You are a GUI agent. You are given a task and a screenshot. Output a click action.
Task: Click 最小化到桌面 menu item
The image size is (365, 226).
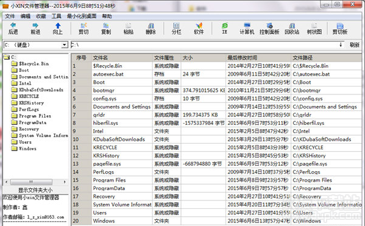coord(82,16)
